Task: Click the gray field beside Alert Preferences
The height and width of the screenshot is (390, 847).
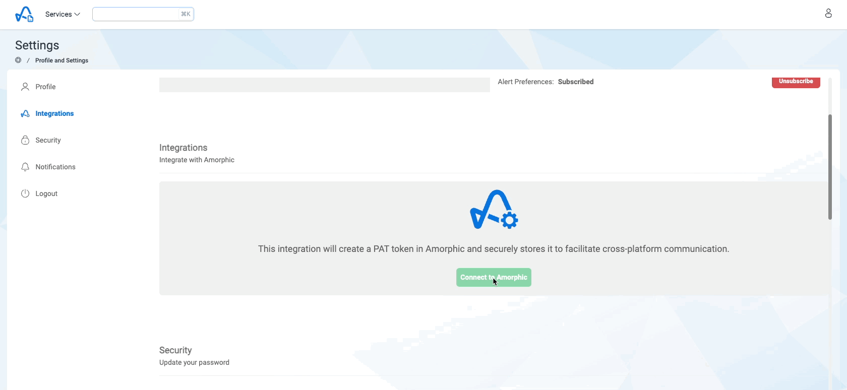Action: point(325,85)
